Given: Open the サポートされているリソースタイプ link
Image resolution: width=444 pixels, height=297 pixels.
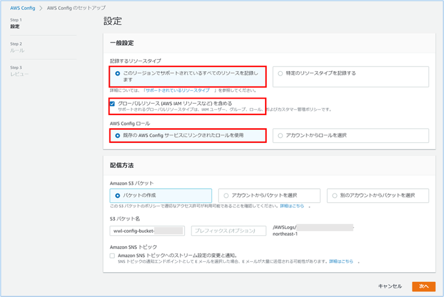Looking at the screenshot, I should (178, 90).
